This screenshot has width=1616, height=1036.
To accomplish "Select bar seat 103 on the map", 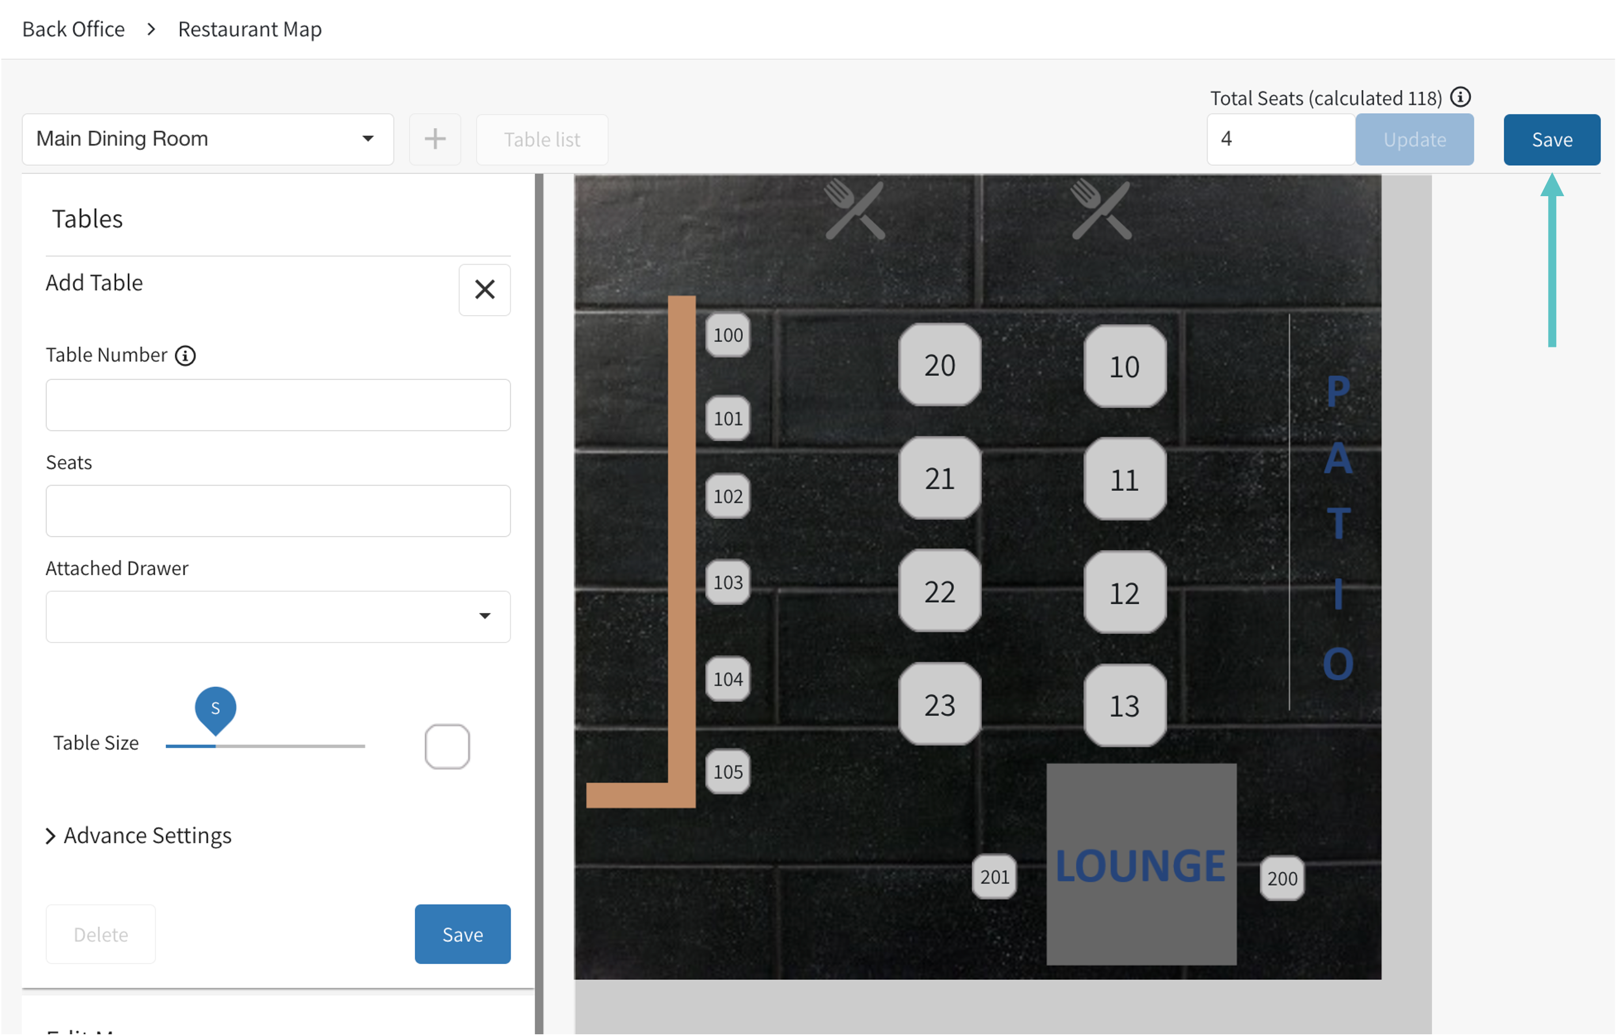I will pyautogui.click(x=728, y=582).
